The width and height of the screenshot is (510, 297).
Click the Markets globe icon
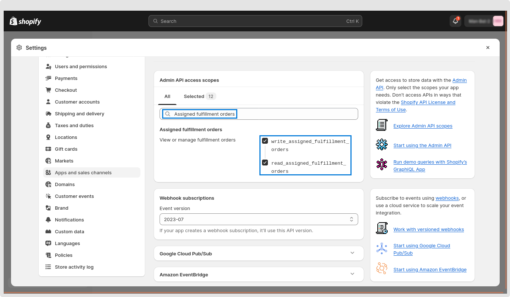[48, 161]
